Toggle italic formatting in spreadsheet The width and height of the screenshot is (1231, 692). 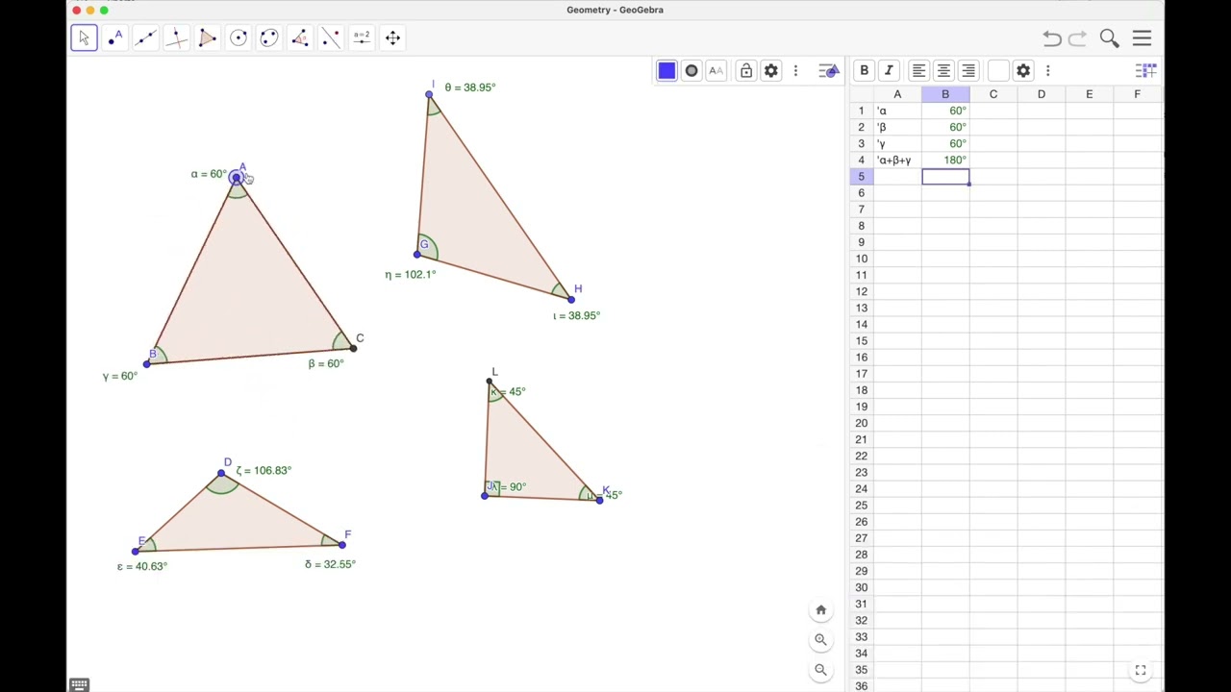tap(889, 71)
